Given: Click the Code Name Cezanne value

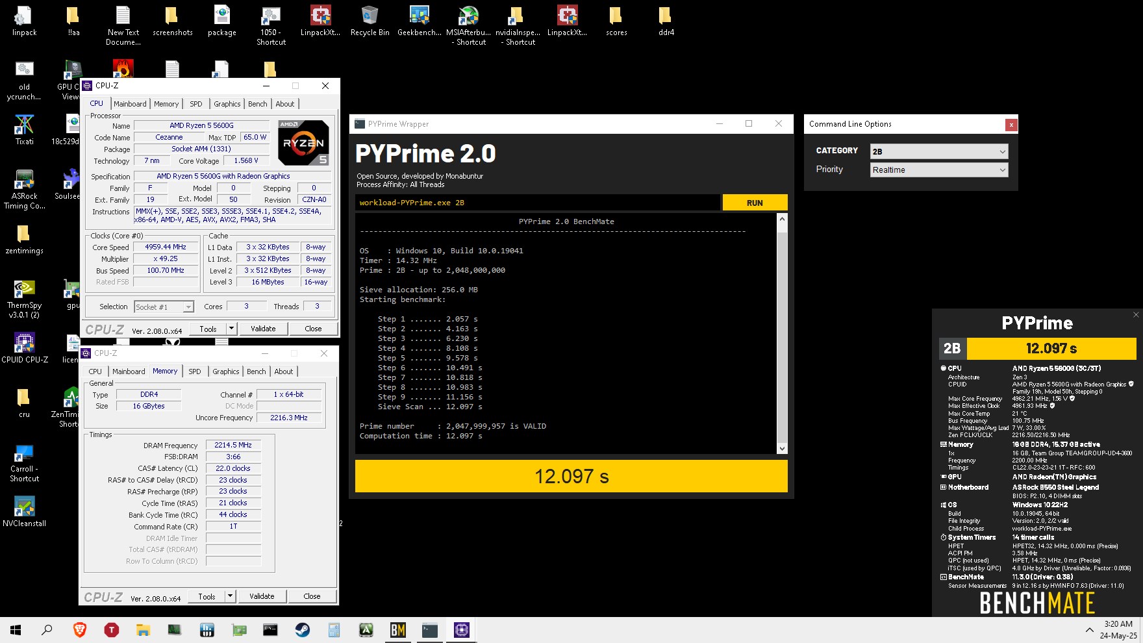Looking at the screenshot, I should (169, 137).
